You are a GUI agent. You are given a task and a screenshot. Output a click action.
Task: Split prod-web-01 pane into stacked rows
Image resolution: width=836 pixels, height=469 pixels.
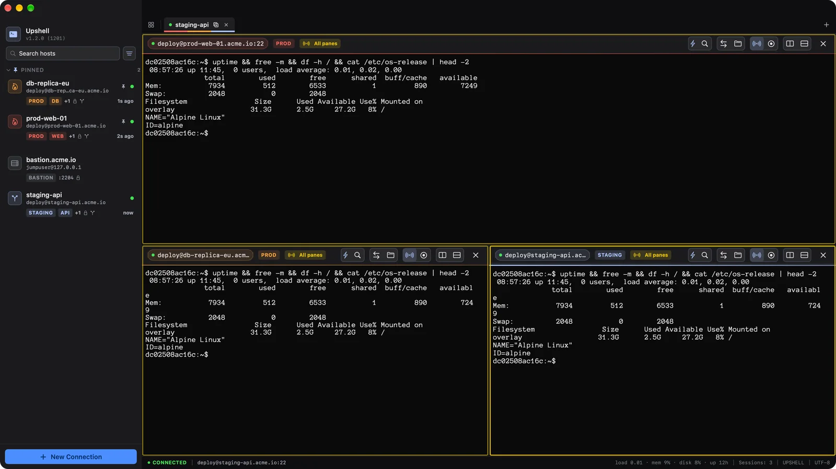[x=805, y=44]
